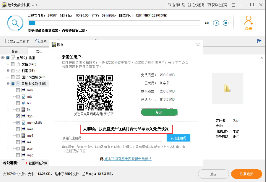Check the mpg checkbox
266x182 pixels.
pos(18,155)
